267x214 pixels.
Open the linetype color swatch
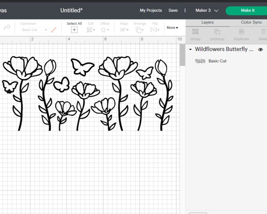[x=54, y=30]
